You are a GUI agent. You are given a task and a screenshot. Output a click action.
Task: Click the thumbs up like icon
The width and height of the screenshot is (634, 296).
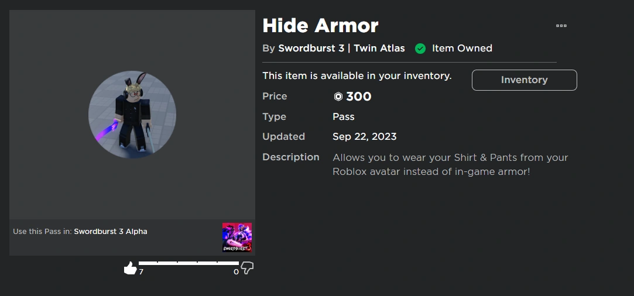pyautogui.click(x=130, y=269)
